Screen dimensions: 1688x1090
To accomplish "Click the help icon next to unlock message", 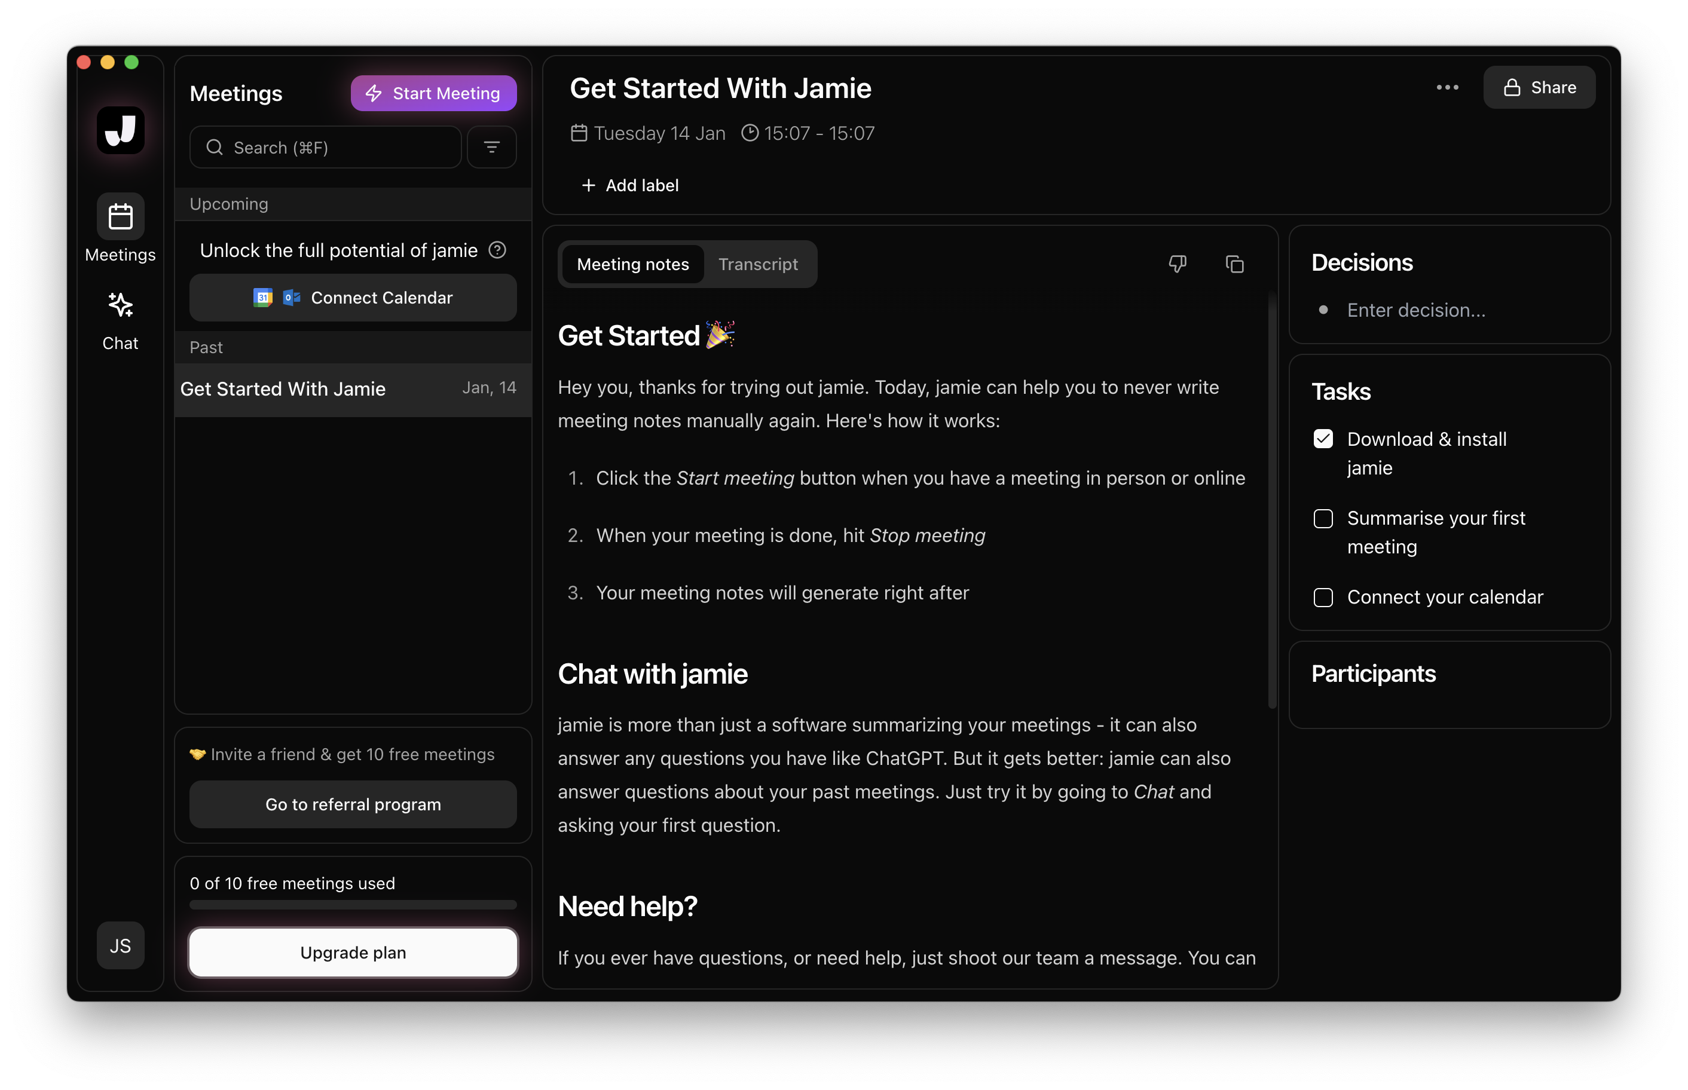I will (x=497, y=250).
